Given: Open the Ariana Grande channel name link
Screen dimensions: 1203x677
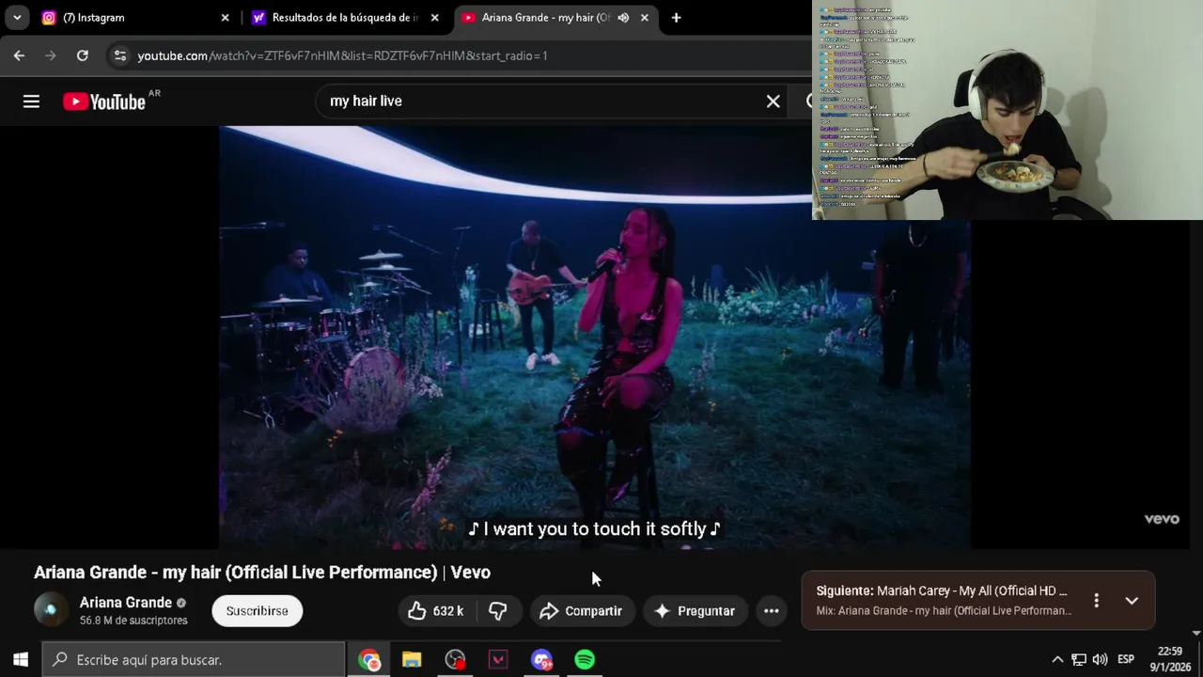Looking at the screenshot, I should click(126, 603).
